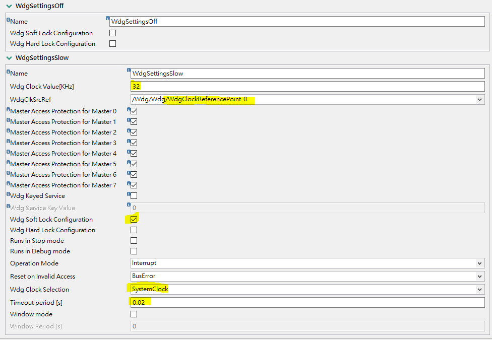Click the WdgSettingsSlow Name input field

(x=307, y=74)
